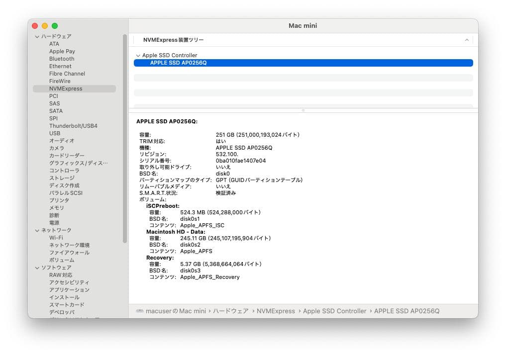Click Apple SSD Controller in the breadcrumb path
506x355 pixels.
pyautogui.click(x=335, y=311)
